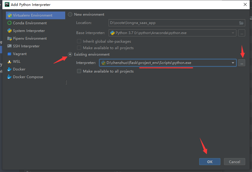
Task: Expand the Interpreter path dropdown arrow
Action: pyautogui.click(x=233, y=63)
